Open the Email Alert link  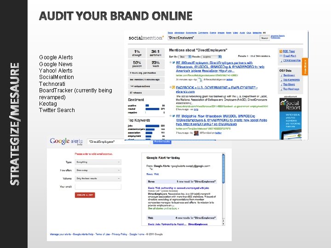click(290, 56)
